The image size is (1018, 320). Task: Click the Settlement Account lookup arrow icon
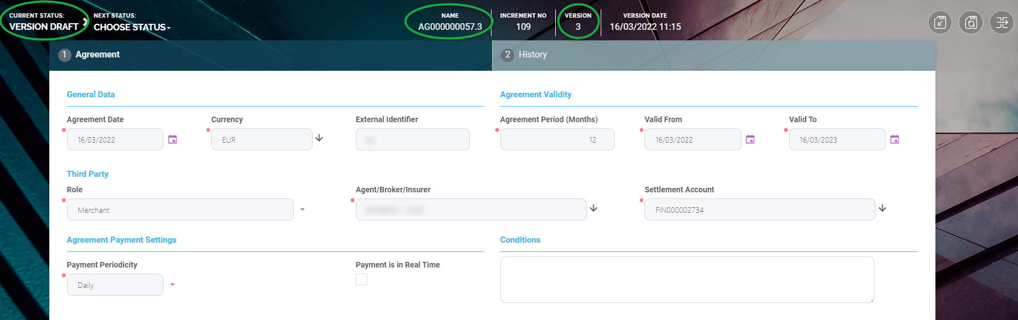coord(882,208)
